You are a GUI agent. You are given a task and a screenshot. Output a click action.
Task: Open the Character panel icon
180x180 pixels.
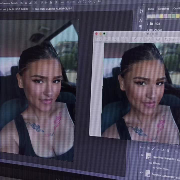point(141,20)
